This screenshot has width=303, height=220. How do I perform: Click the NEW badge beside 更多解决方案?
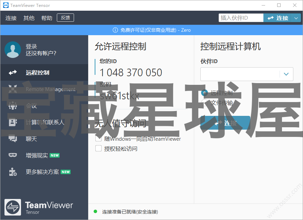click(66, 172)
